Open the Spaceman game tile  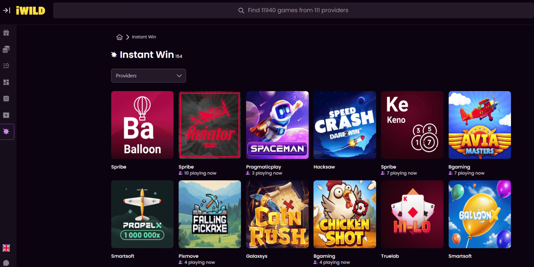(277, 125)
